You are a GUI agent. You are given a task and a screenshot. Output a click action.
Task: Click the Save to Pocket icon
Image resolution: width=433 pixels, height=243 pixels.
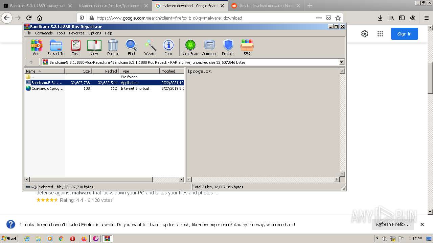click(328, 18)
